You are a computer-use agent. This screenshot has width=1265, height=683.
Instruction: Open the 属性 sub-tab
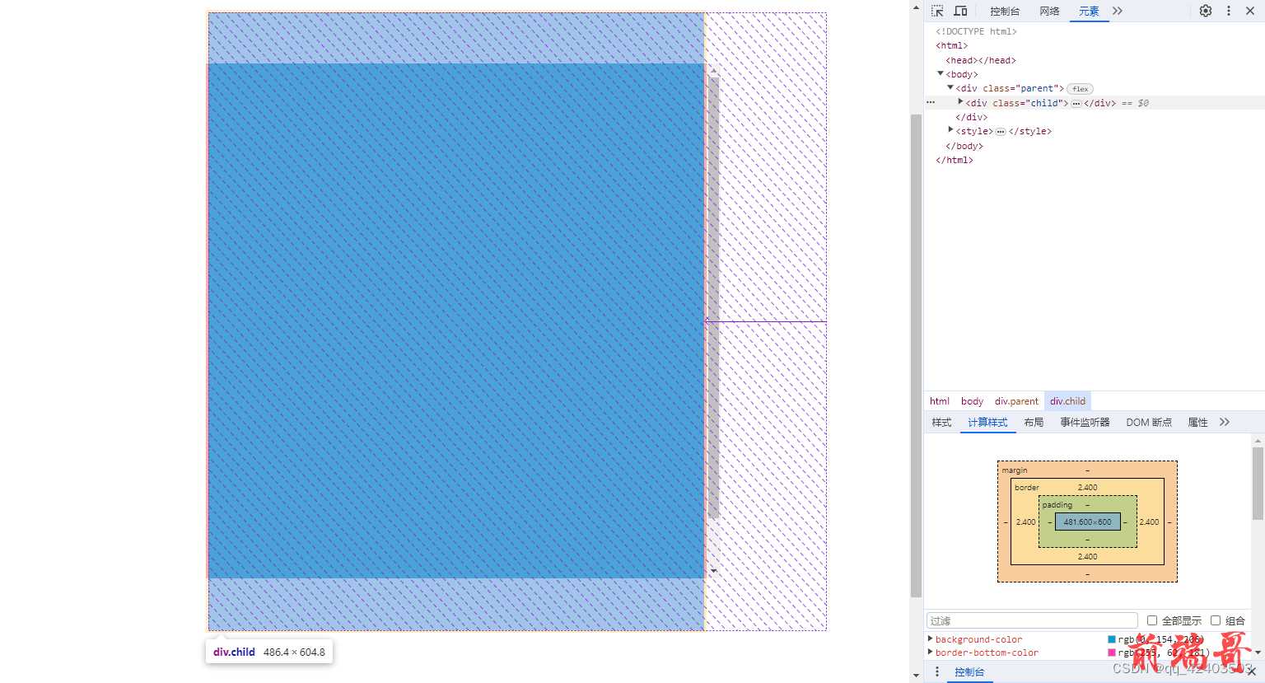click(x=1197, y=423)
